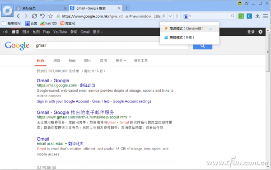Image resolution: width=271 pixels, height=170 pixels.
Task: Go forward with the forward arrow
Action: 26,16
